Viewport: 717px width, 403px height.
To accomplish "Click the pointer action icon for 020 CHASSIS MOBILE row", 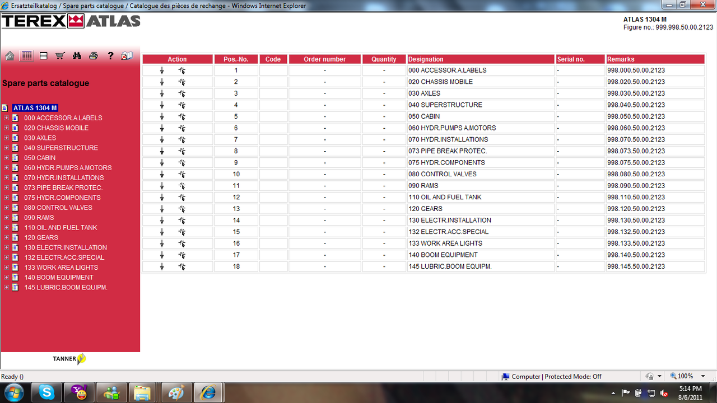I will tap(181, 82).
